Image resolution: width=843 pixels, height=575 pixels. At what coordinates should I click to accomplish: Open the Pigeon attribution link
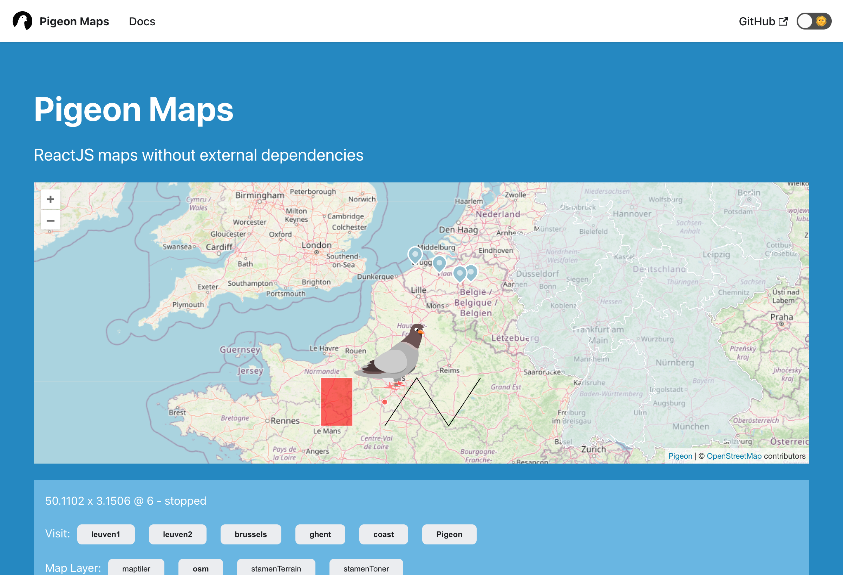click(x=680, y=456)
